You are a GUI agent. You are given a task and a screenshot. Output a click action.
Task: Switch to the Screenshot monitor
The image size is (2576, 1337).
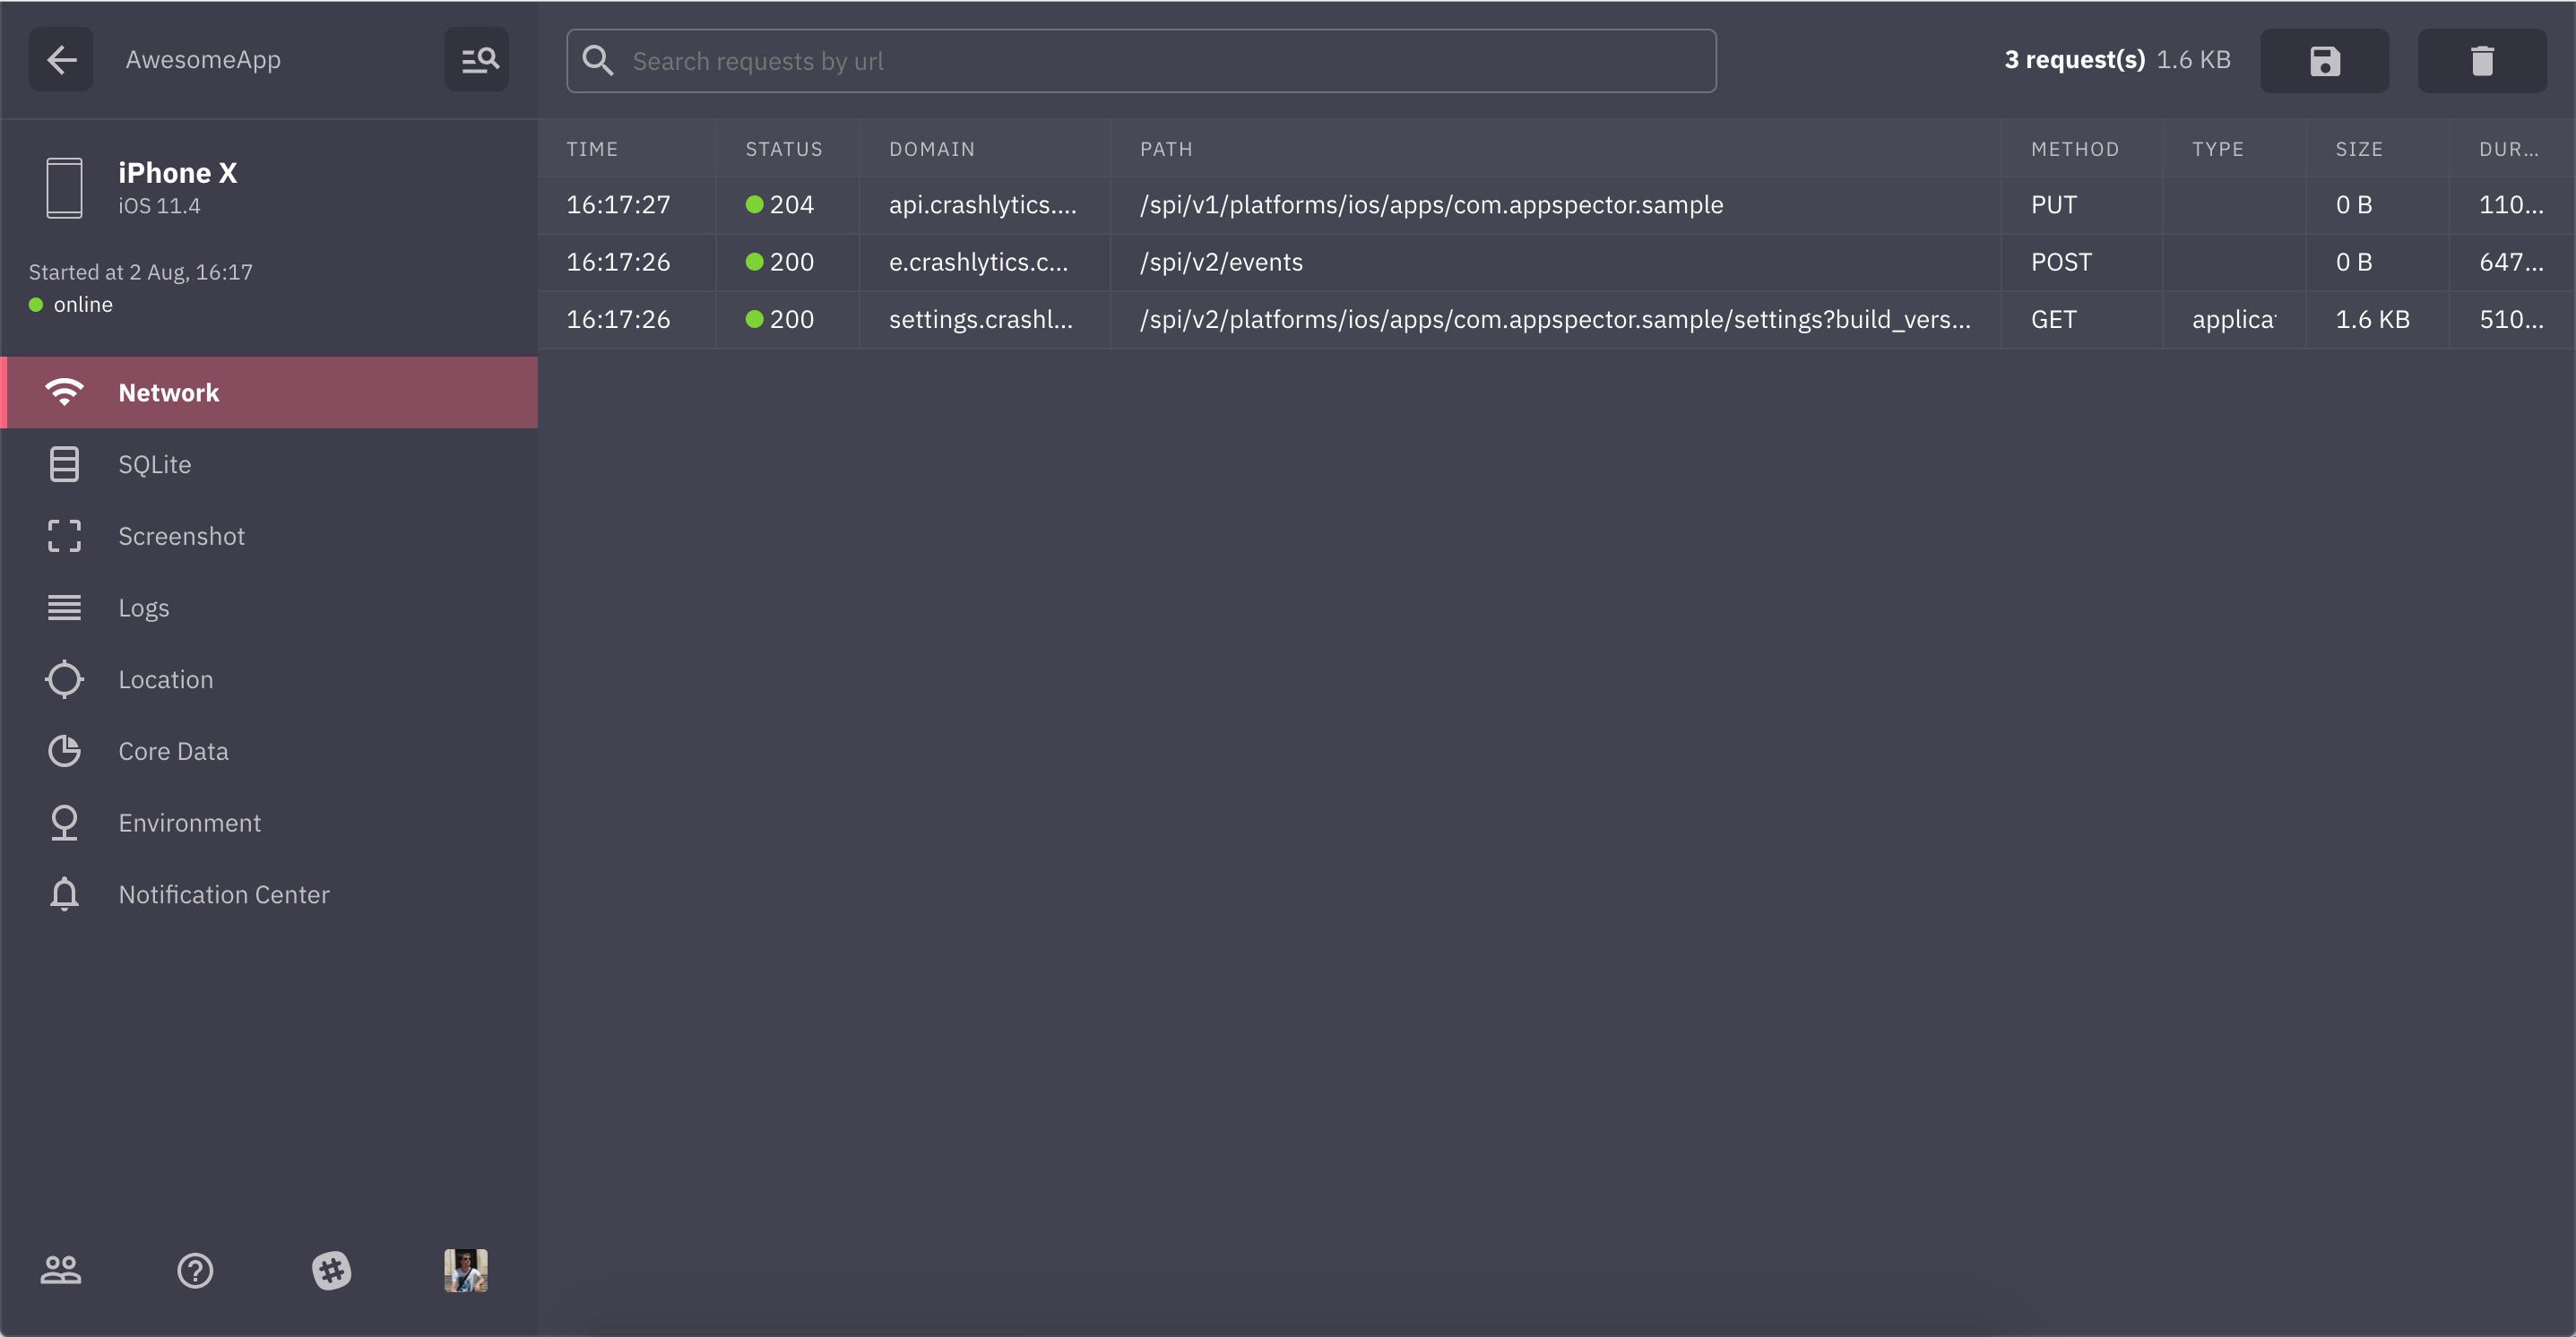coord(270,536)
